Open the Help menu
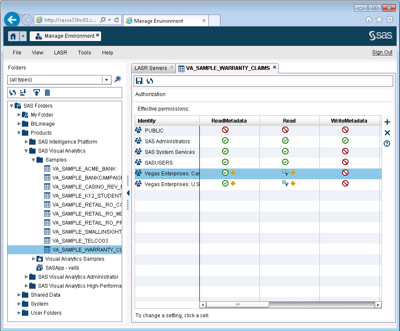400x331 pixels. [108, 53]
